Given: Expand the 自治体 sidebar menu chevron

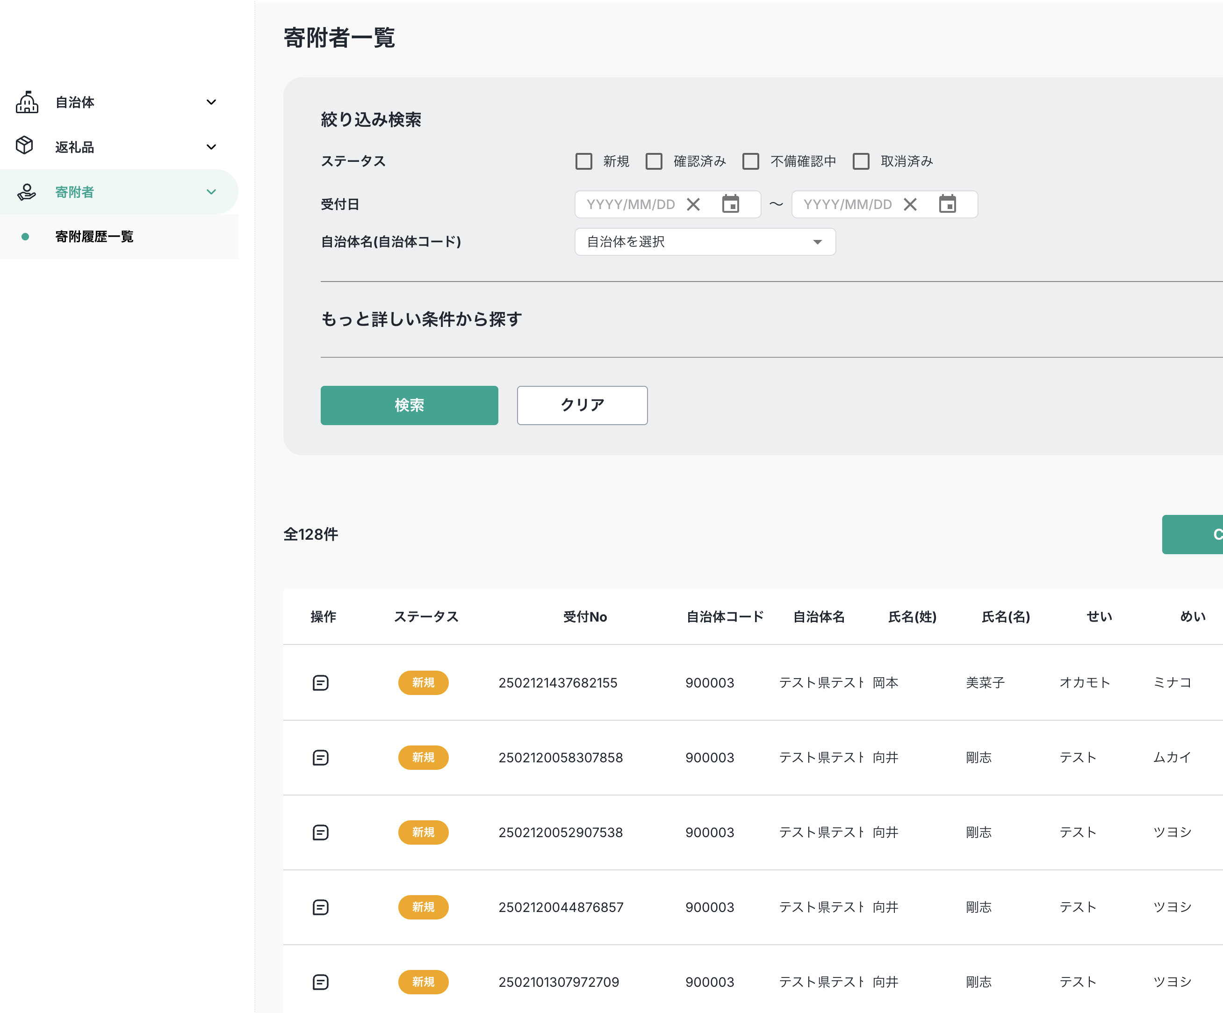Looking at the screenshot, I should point(211,102).
